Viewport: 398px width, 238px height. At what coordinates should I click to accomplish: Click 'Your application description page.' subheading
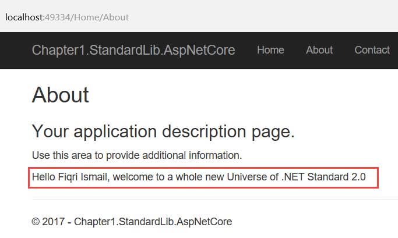coord(163,132)
